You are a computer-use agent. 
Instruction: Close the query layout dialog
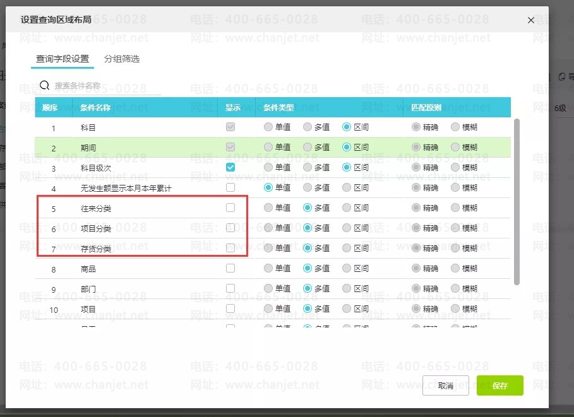click(x=531, y=20)
